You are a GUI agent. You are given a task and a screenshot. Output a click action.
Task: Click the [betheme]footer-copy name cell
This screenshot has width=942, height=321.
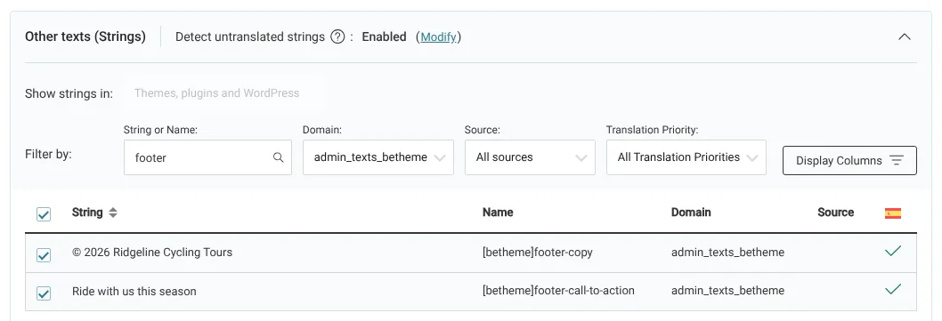pyautogui.click(x=538, y=253)
